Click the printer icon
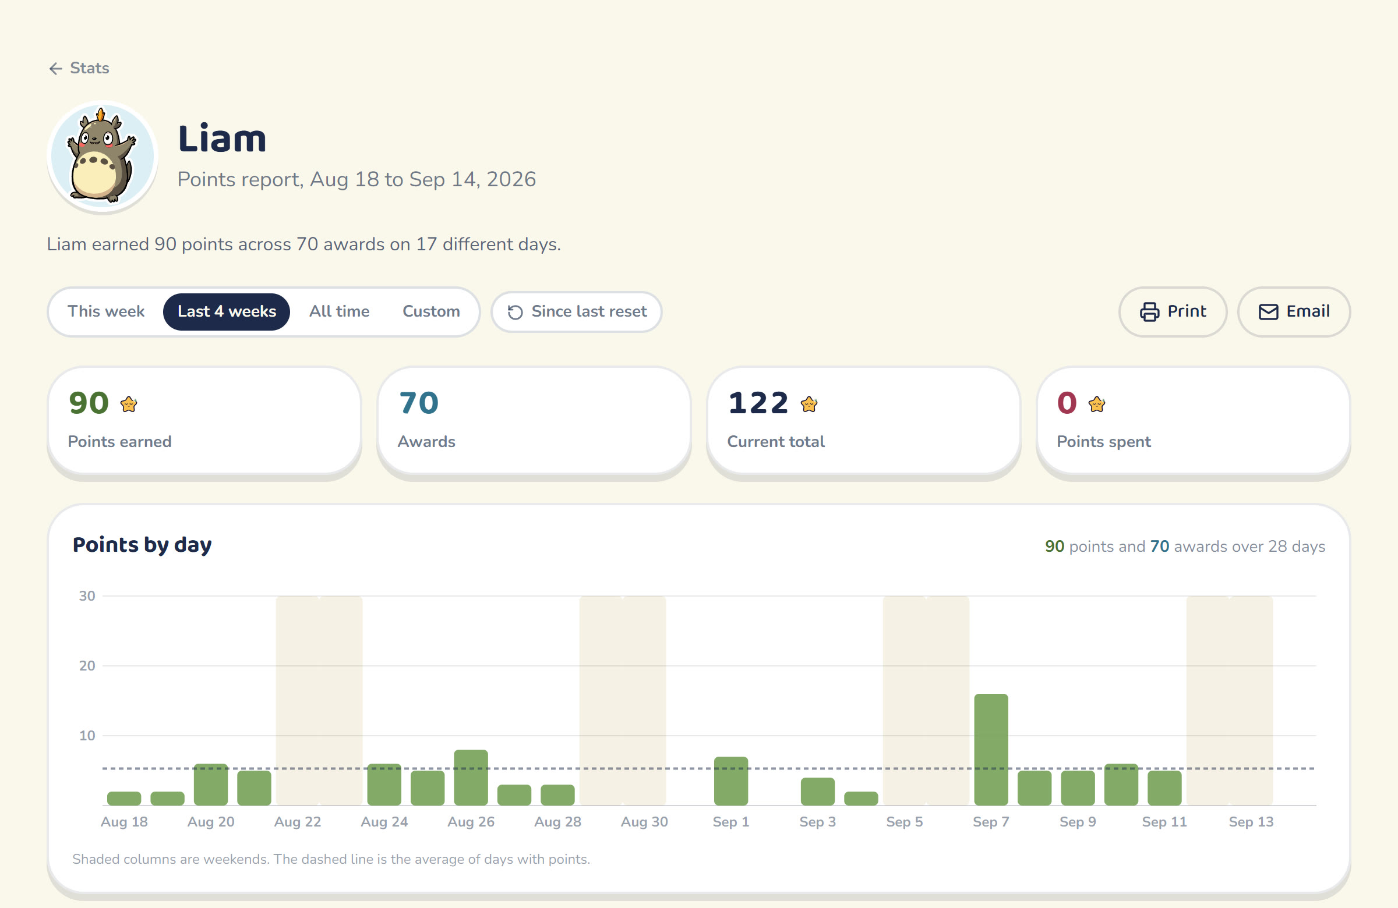 pyautogui.click(x=1149, y=311)
